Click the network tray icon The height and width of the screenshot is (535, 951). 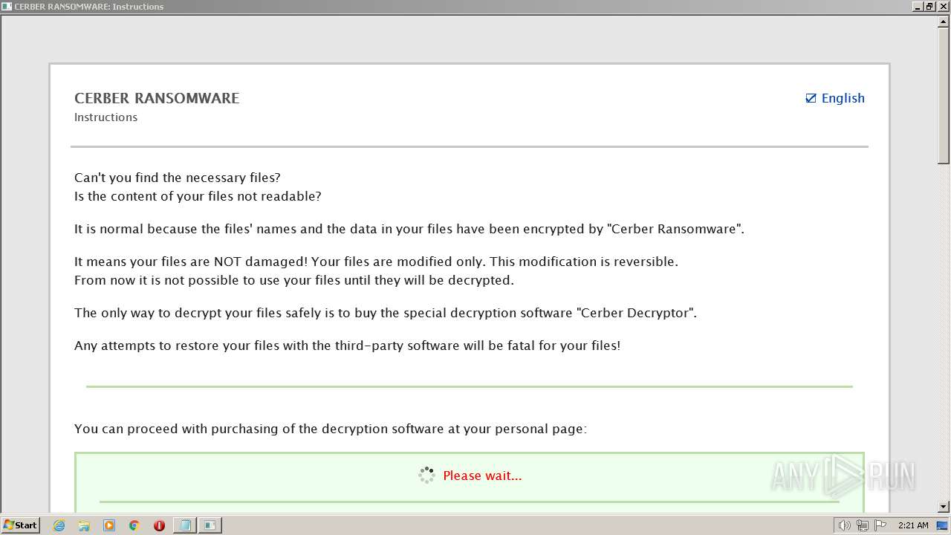[862, 525]
